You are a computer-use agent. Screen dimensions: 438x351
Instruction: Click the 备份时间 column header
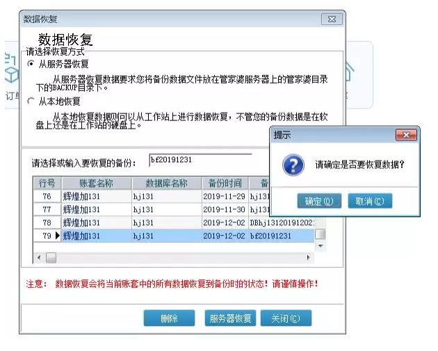coord(225,183)
